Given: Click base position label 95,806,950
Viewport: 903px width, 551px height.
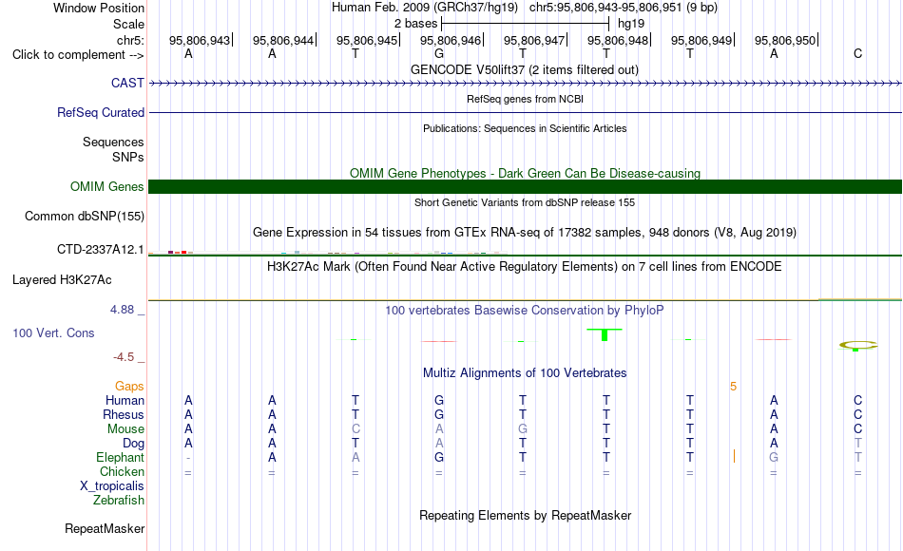Looking at the screenshot, I should (785, 40).
